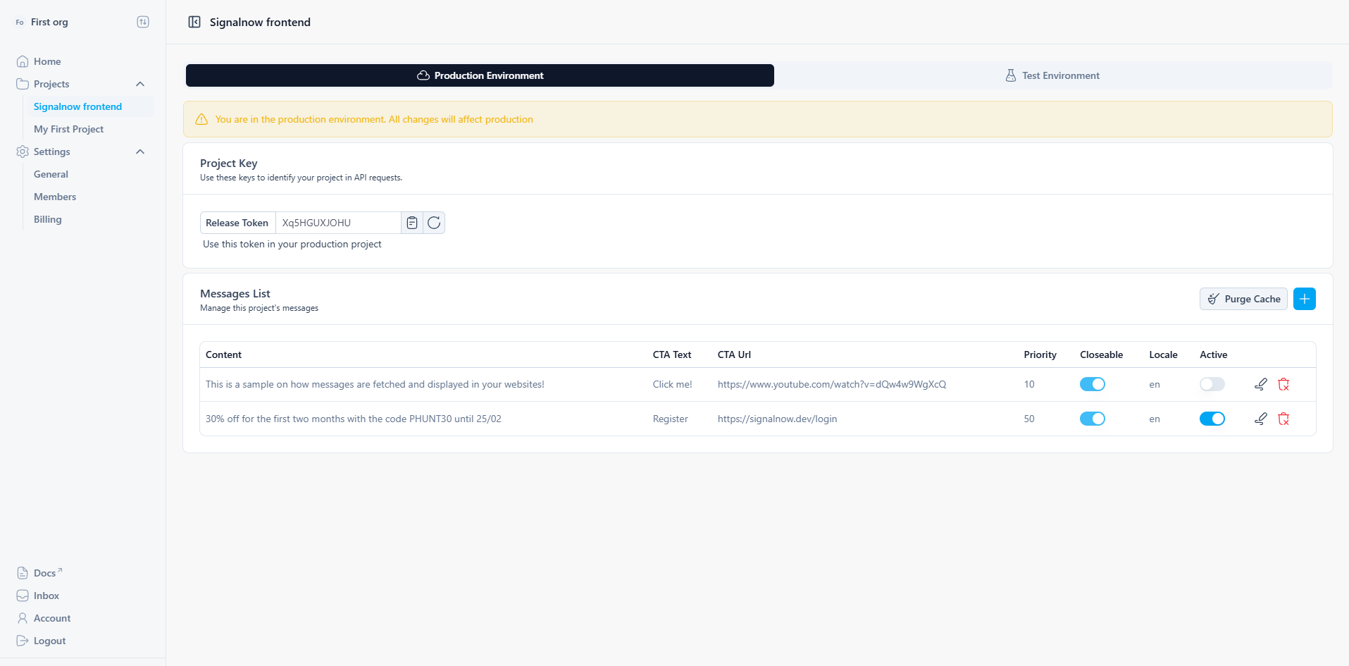This screenshot has width=1349, height=666.
Task: Collapse the Projects section chevron
Action: pos(140,84)
